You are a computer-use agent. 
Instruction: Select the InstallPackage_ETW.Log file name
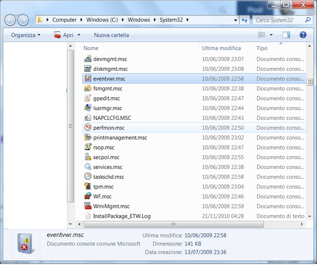point(122,216)
